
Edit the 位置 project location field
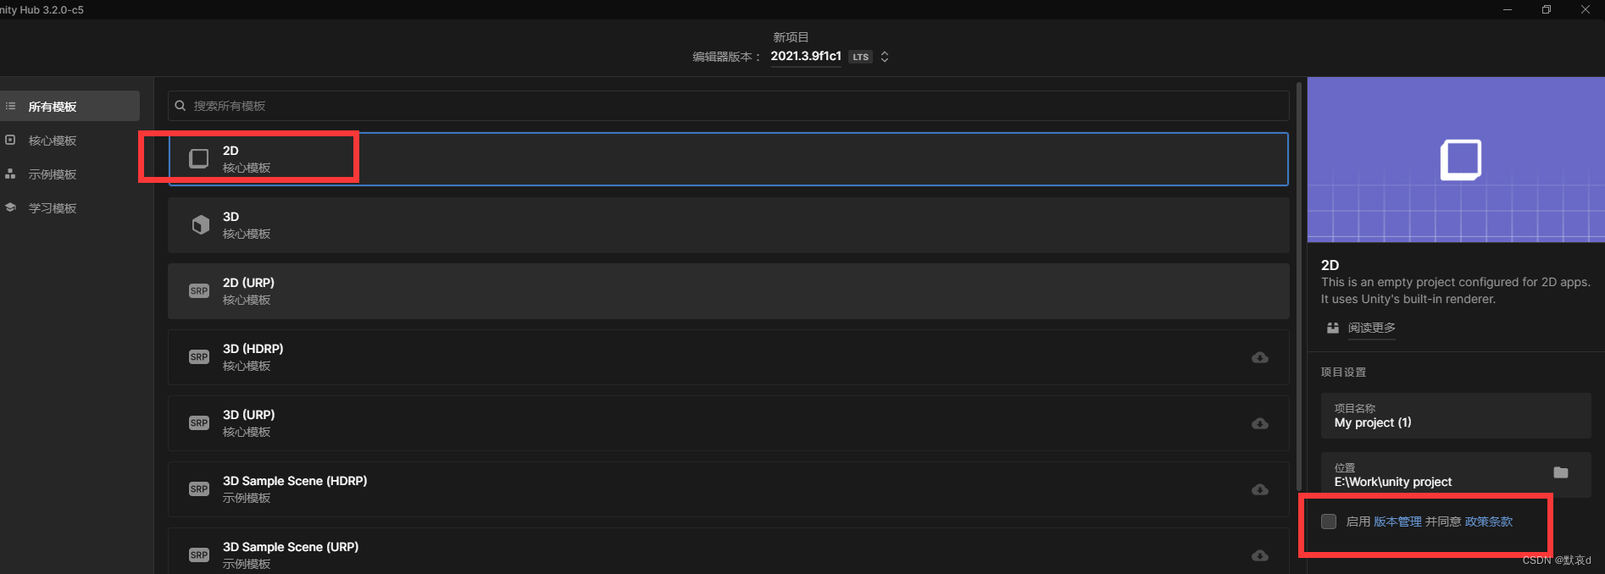pyautogui.click(x=1456, y=475)
